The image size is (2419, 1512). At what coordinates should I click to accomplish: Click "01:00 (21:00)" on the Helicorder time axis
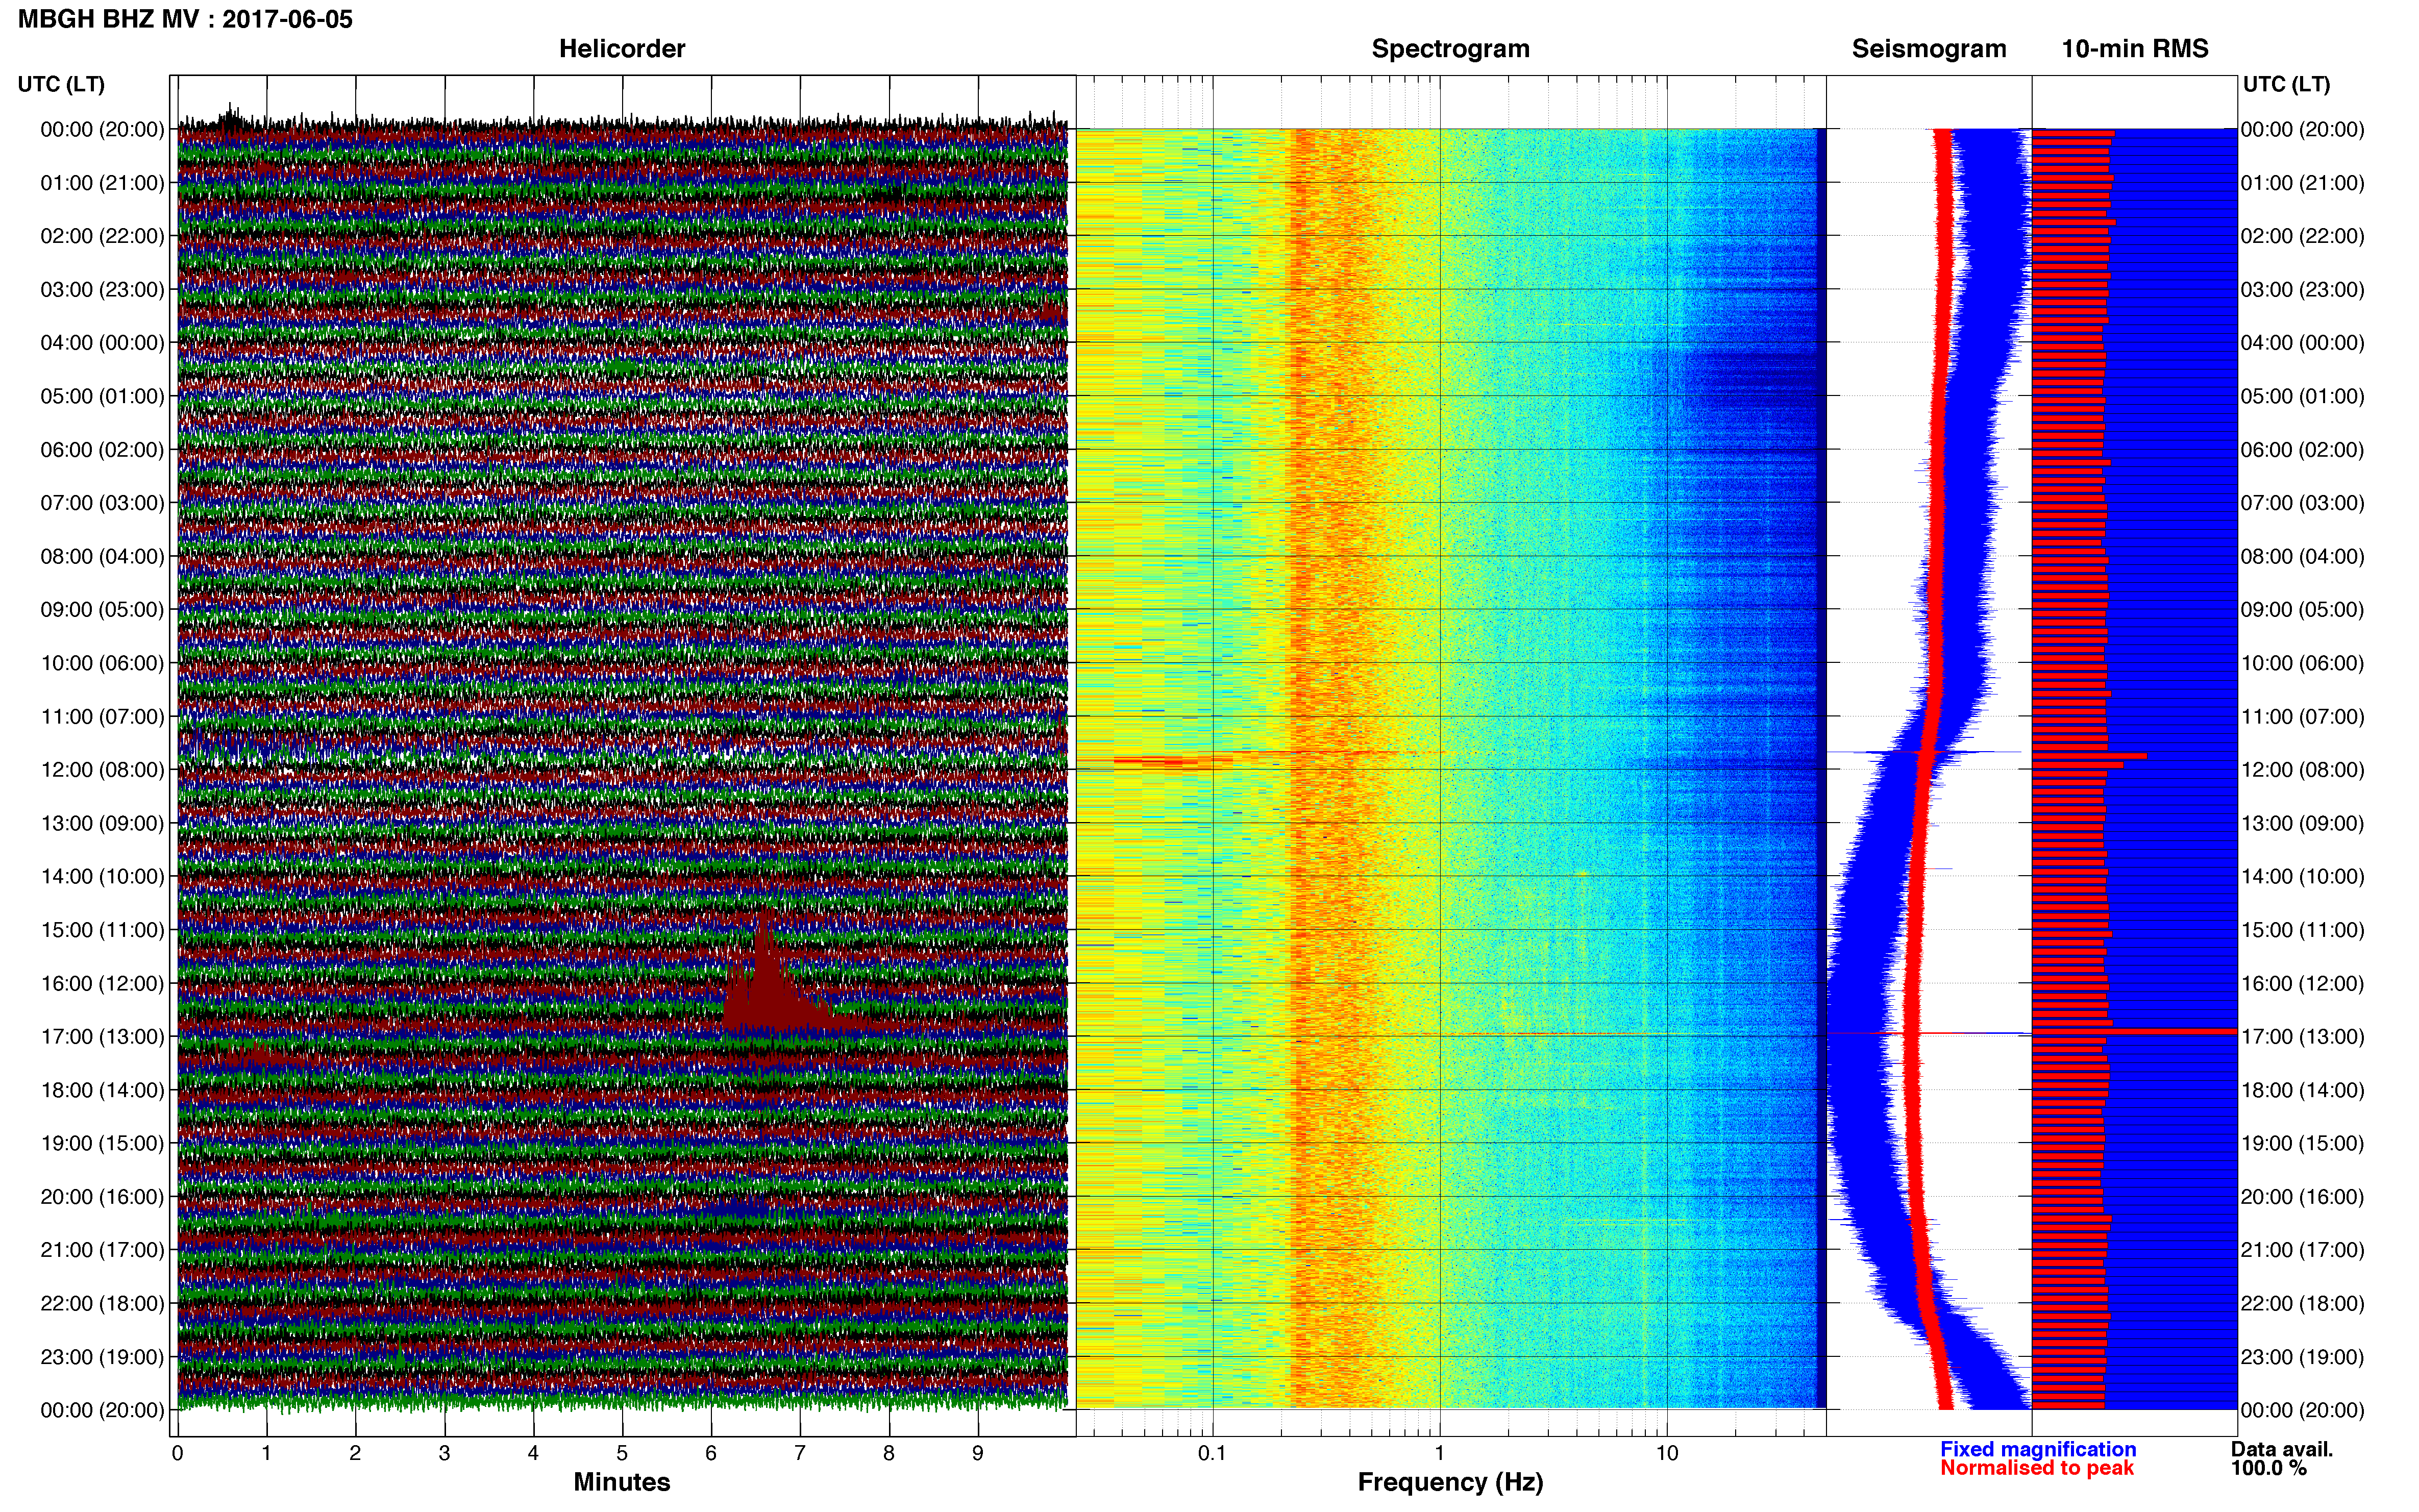(102, 183)
